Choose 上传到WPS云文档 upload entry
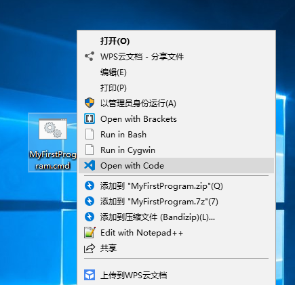 click(x=176, y=276)
